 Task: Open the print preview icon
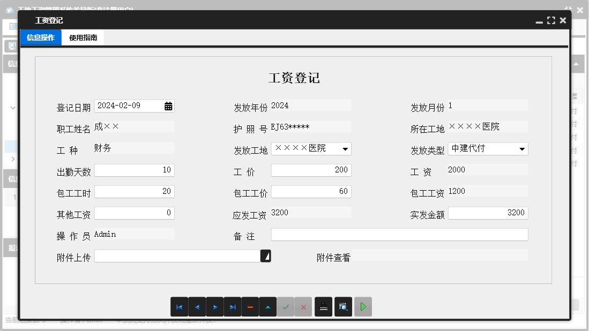click(343, 306)
